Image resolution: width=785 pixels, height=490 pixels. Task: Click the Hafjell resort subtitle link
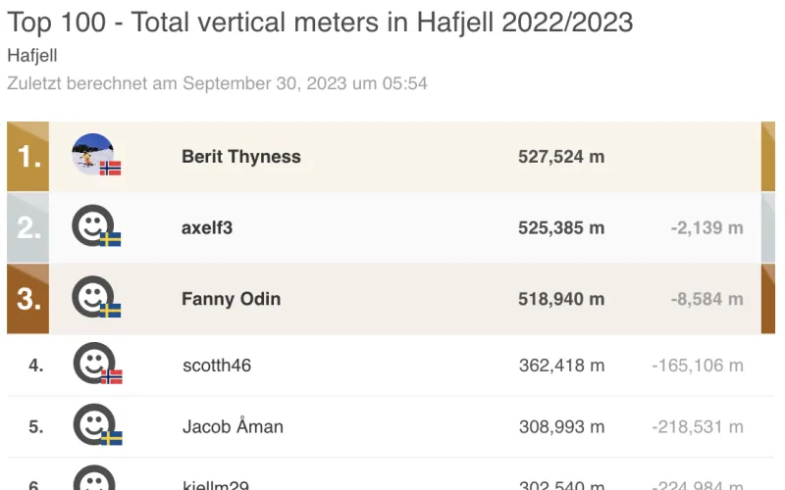coord(32,56)
